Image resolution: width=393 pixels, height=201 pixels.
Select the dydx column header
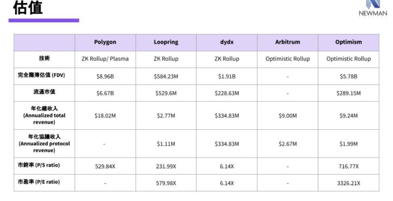click(227, 42)
